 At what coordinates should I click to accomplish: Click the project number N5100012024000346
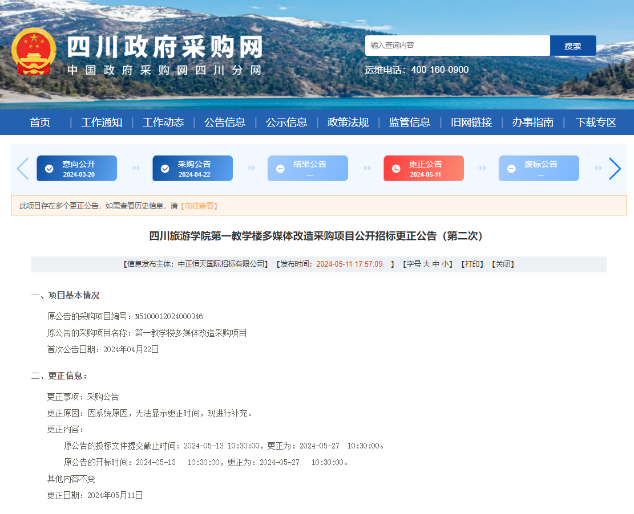tap(169, 317)
